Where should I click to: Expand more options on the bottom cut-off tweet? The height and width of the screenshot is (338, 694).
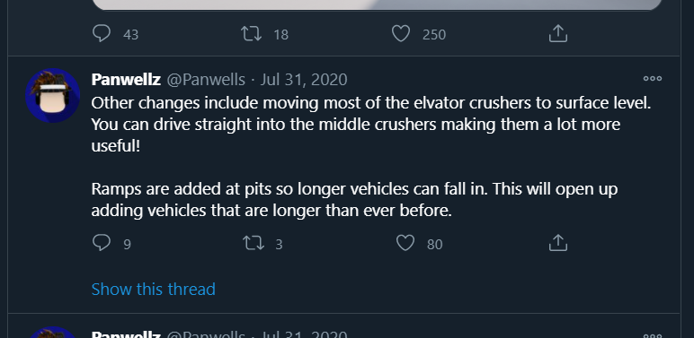[653, 335]
